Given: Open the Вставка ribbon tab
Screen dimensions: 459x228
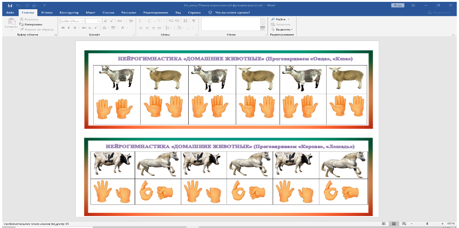Looking at the screenshot, I should coord(46,13).
